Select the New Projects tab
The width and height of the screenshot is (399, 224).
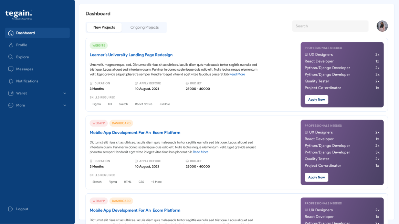(104, 28)
